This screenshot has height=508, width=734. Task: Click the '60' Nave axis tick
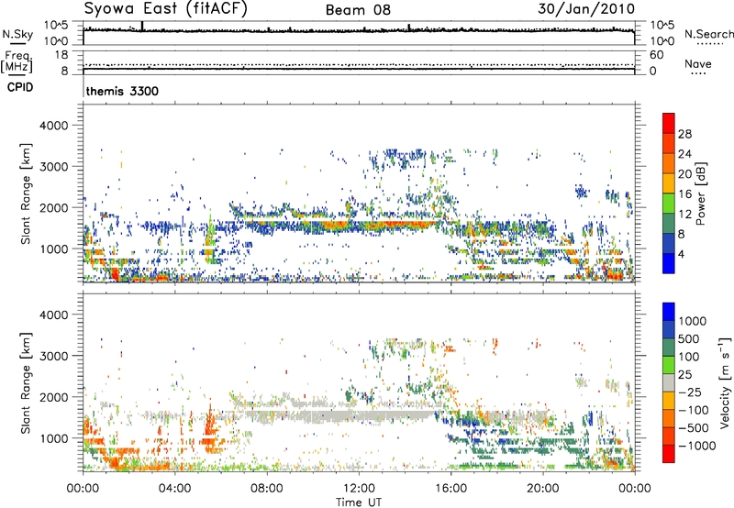pyautogui.click(x=656, y=55)
